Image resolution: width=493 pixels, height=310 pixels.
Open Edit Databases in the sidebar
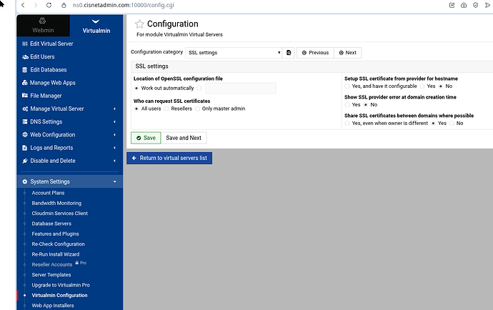coord(48,69)
